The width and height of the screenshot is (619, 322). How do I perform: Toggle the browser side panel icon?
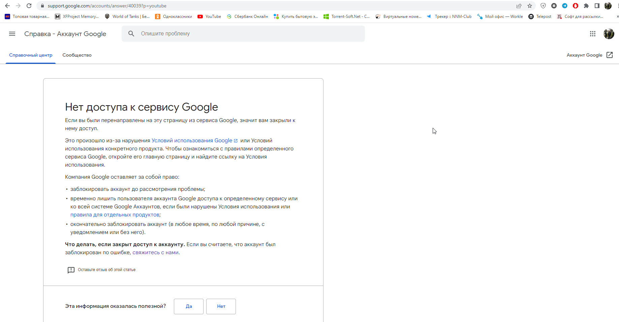click(597, 6)
